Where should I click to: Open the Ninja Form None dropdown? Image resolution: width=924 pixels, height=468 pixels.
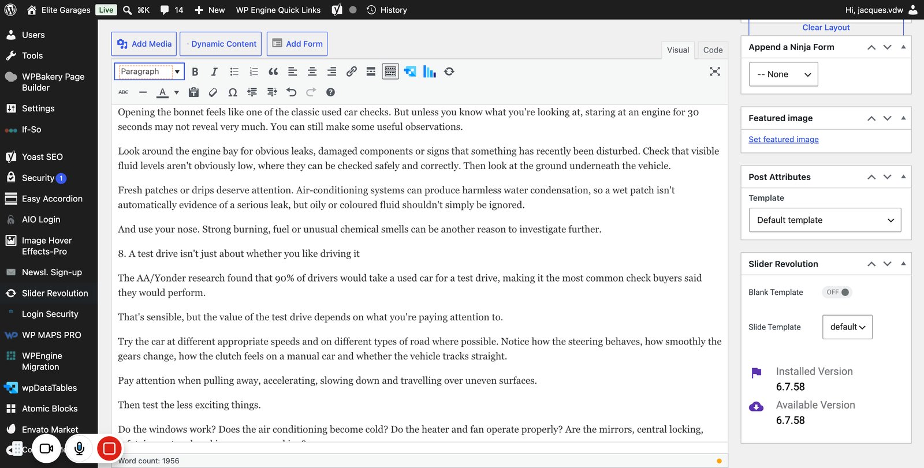(784, 74)
